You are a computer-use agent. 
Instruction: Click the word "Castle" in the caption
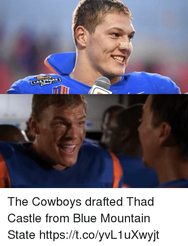[25, 218]
